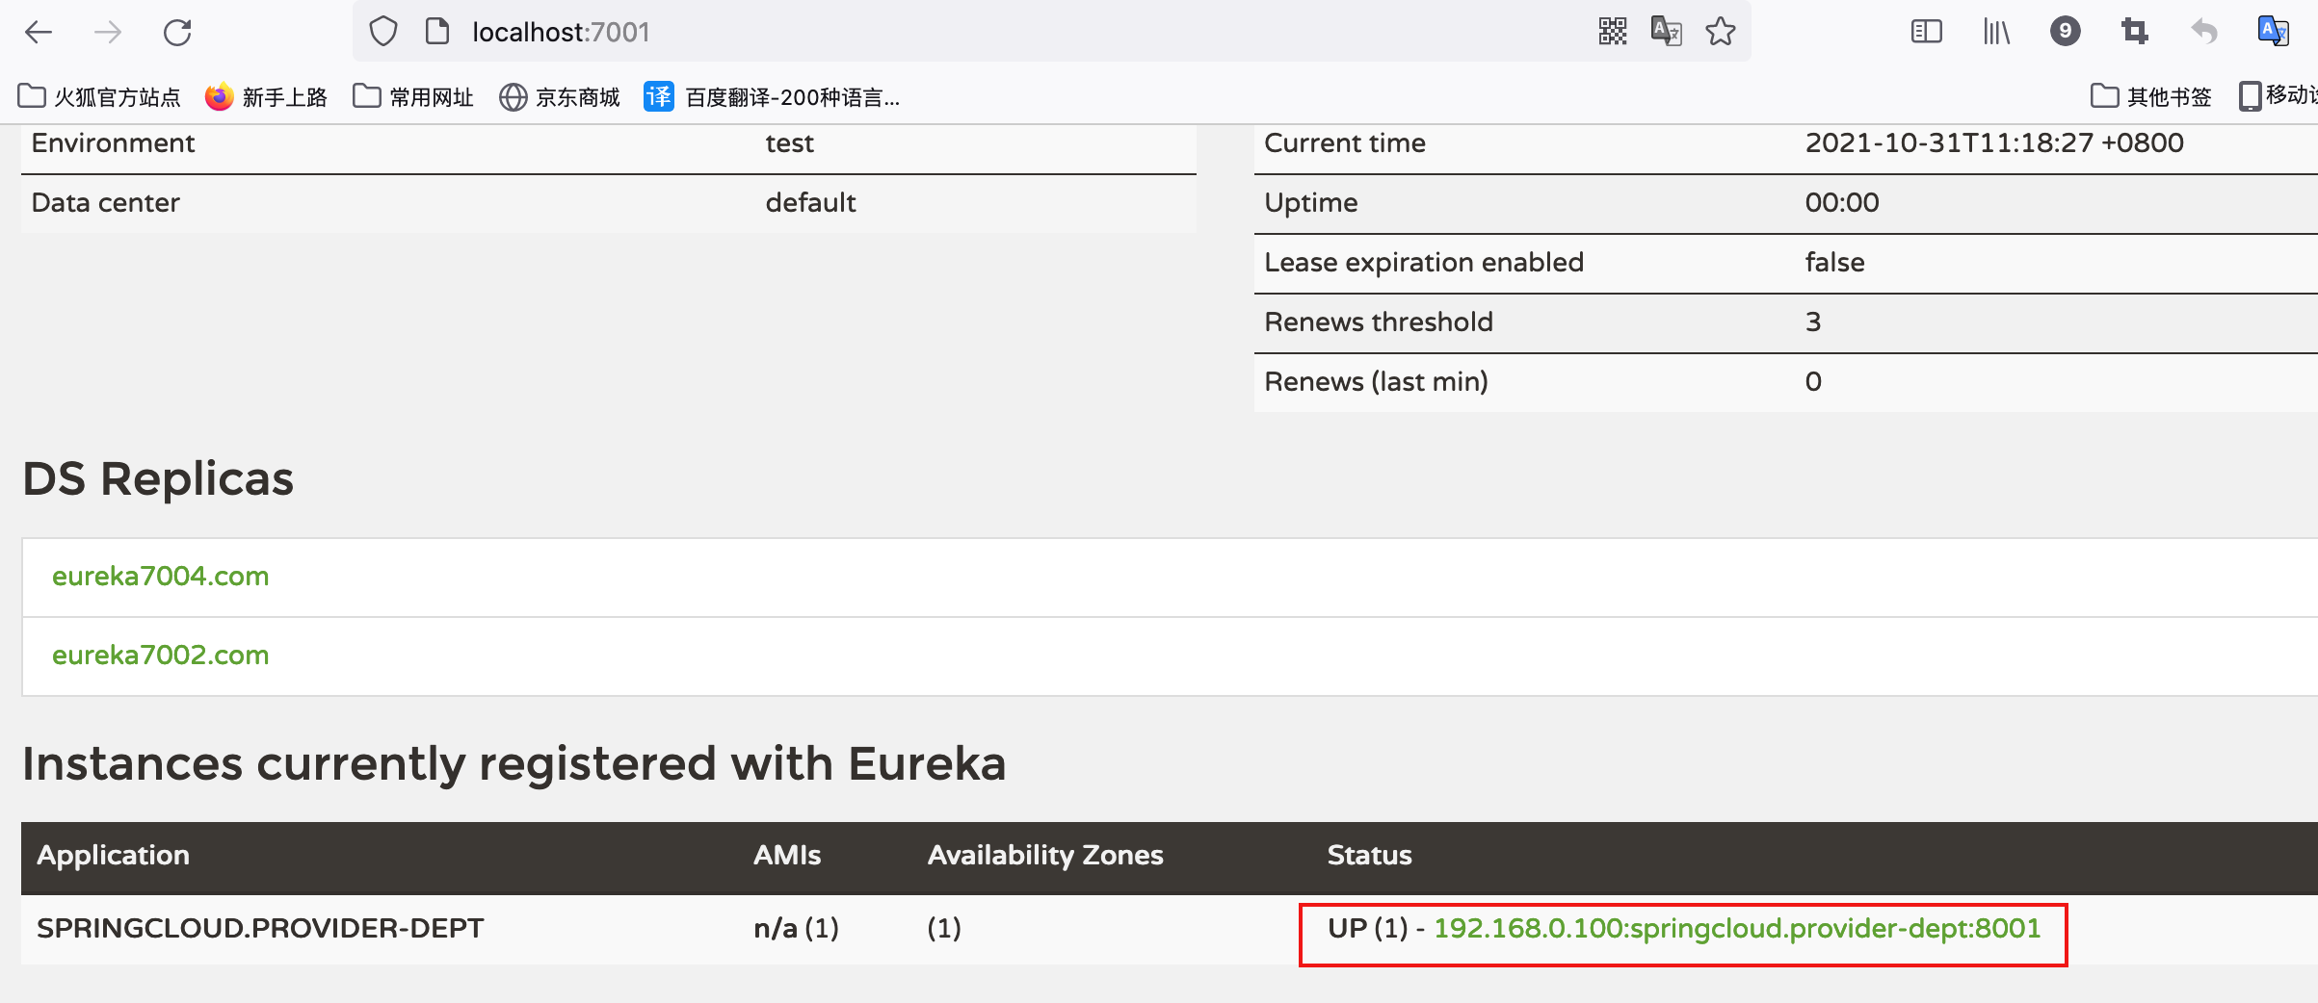This screenshot has width=2318, height=1003.
Task: Open the shield tracking protection panel
Action: pos(383,32)
